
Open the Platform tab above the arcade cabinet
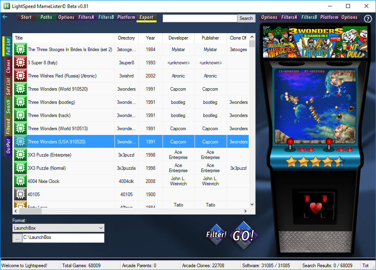coord(329,17)
